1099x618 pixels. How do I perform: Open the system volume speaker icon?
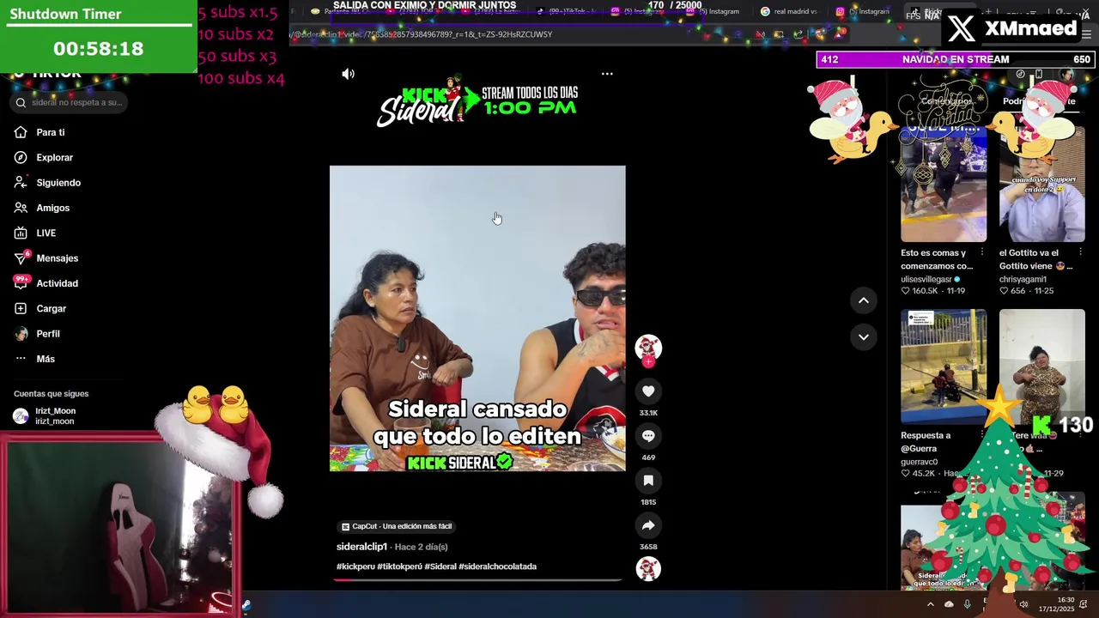(1023, 604)
